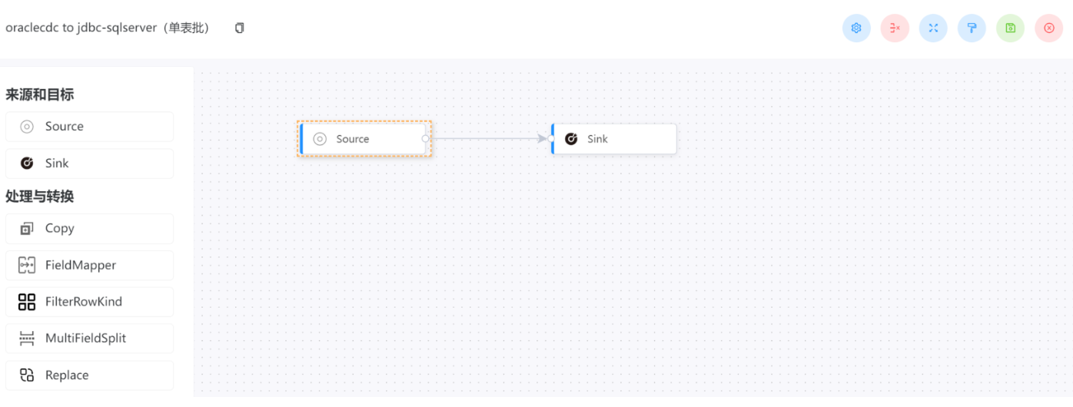Click the fit-to-screen arrows icon
The height and width of the screenshot is (407, 1073).
pos(933,28)
